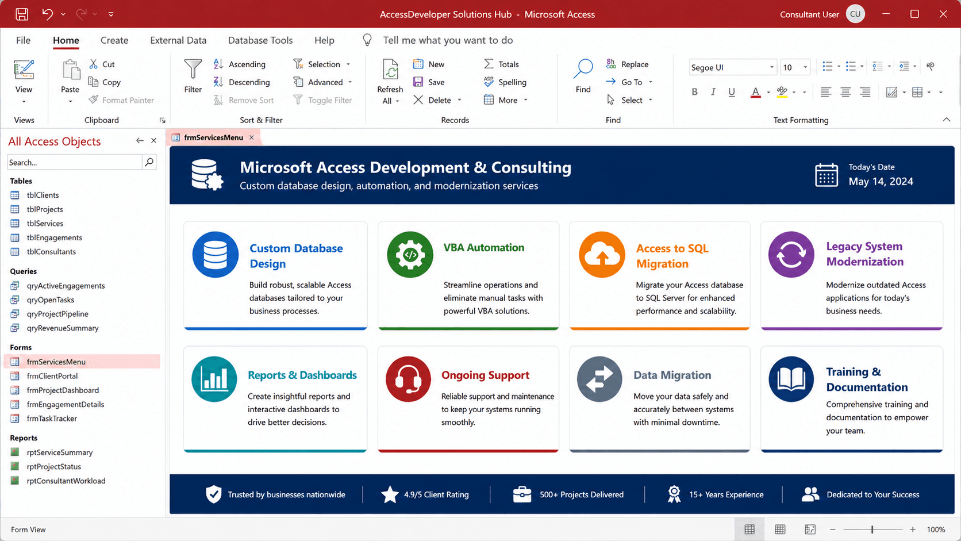Open the External Data tab
Viewport: 961px width, 541px height.
178,40
